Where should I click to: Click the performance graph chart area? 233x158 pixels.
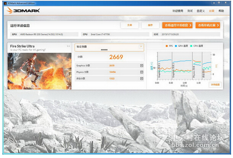click(184, 66)
